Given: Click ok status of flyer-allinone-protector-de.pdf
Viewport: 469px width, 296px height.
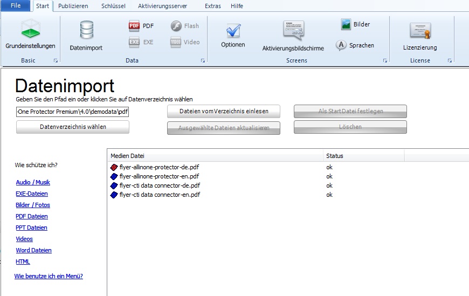Looking at the screenshot, I should click(x=329, y=167).
